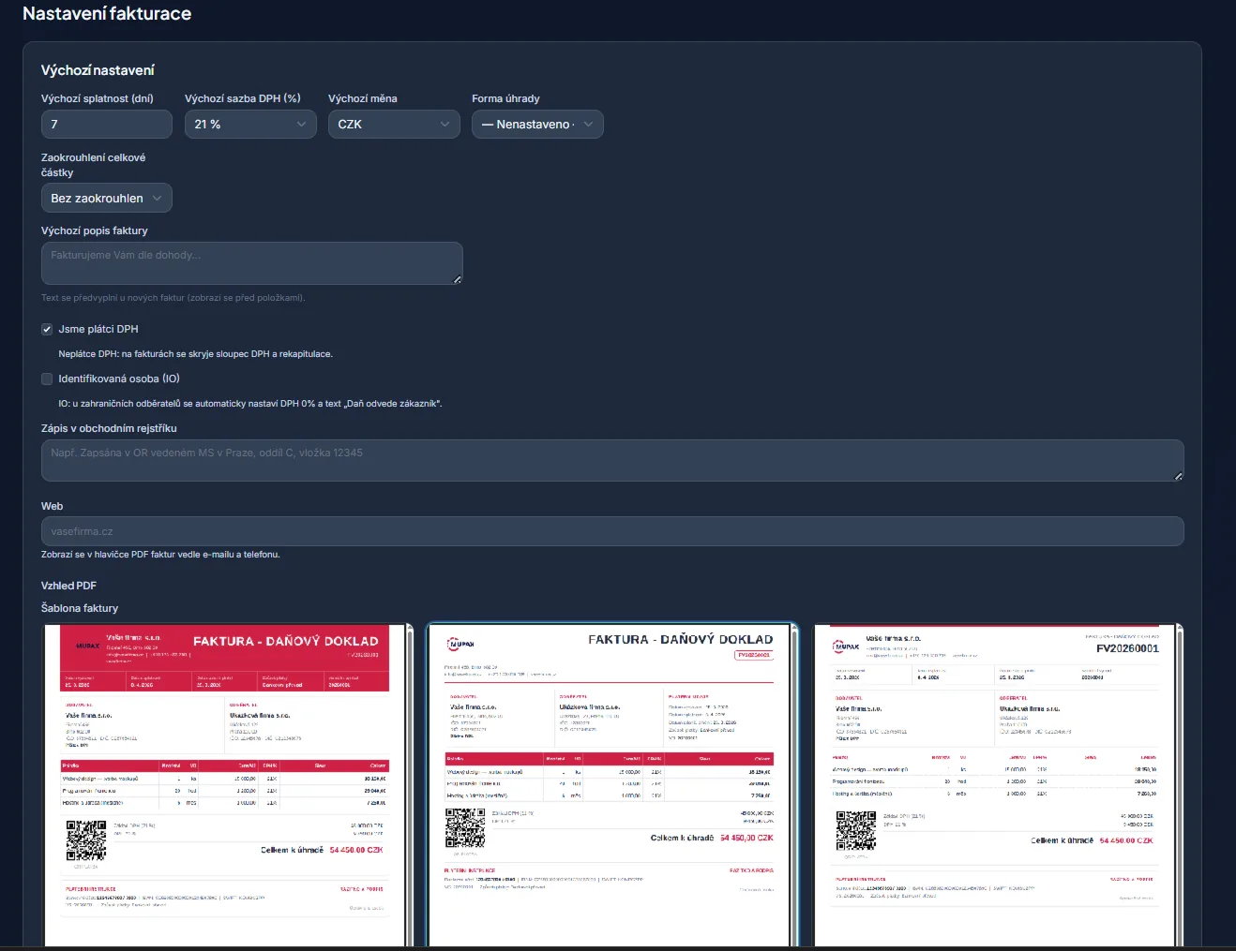
Task: Click the MUPAK logo in the middle invoice template
Action: click(x=461, y=645)
